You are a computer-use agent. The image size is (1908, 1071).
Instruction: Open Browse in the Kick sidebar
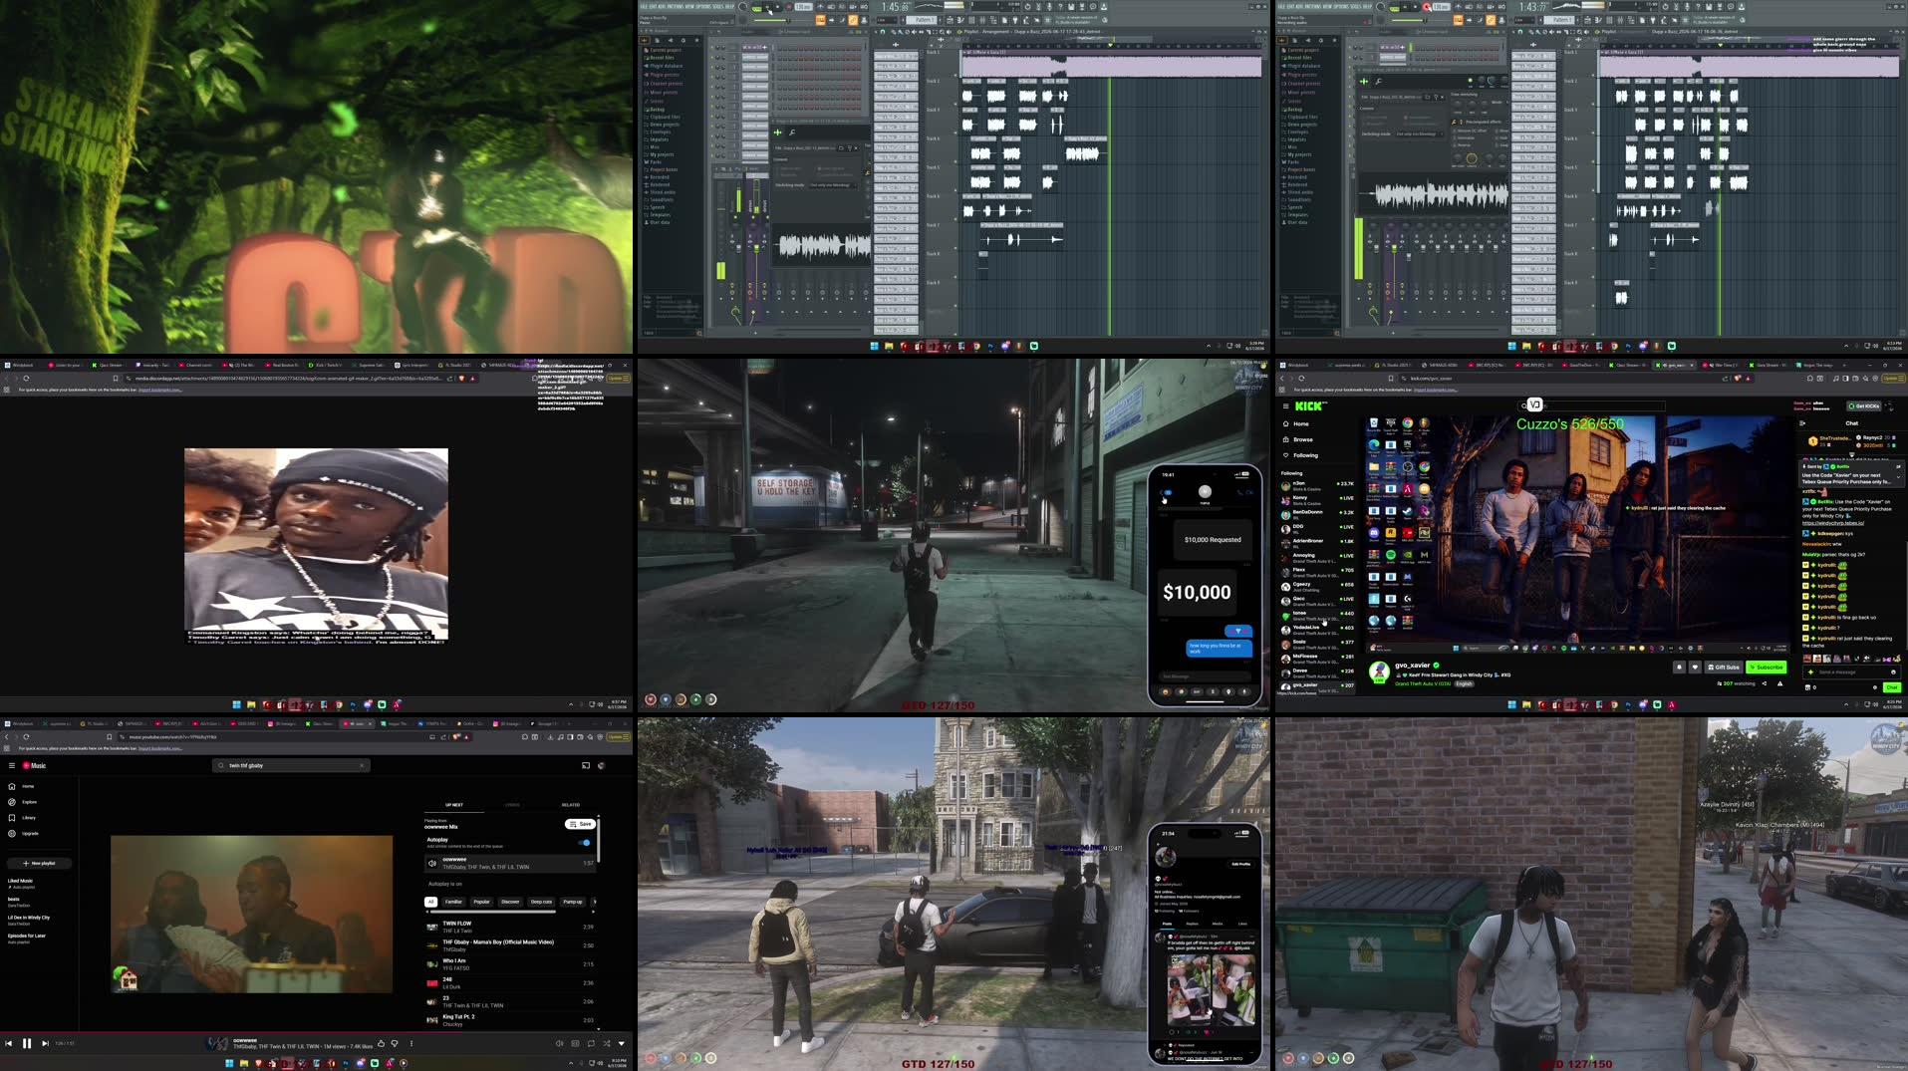[x=1298, y=439]
